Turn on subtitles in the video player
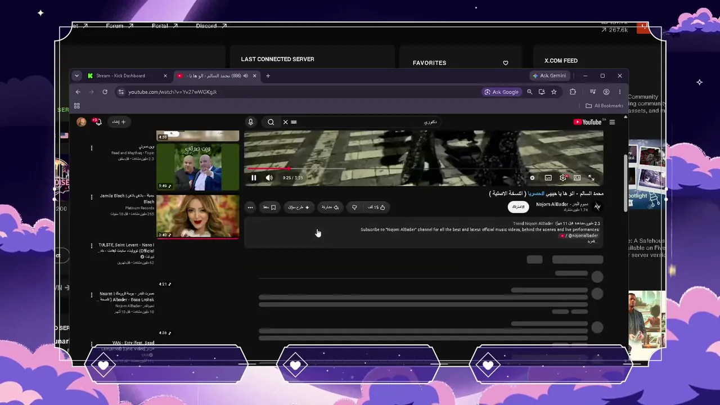 point(548,178)
